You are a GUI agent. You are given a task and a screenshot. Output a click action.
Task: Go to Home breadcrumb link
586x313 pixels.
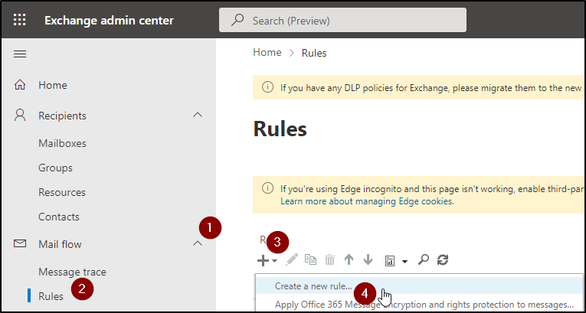point(267,53)
